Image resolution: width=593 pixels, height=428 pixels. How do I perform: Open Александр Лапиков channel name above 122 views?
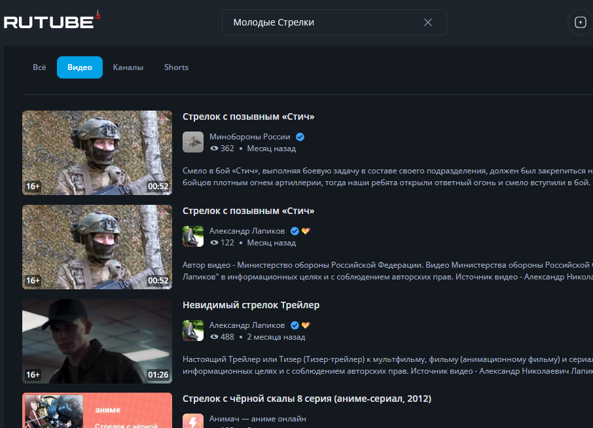pos(247,230)
